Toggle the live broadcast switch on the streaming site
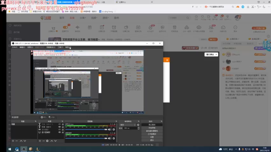This screenshot has width=271, height=152. click(65, 27)
